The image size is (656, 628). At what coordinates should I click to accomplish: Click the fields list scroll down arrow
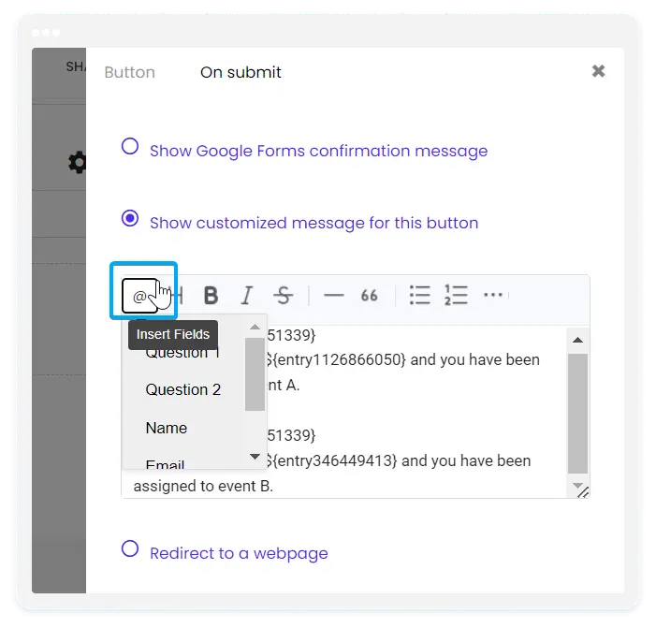[x=255, y=457]
